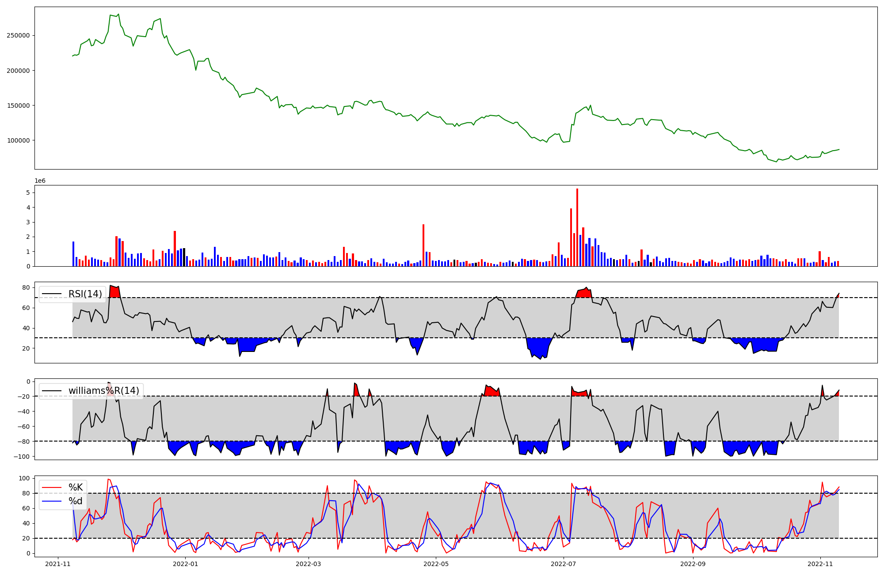
Task: Click the RSI(14) legend label
Action: (85, 294)
